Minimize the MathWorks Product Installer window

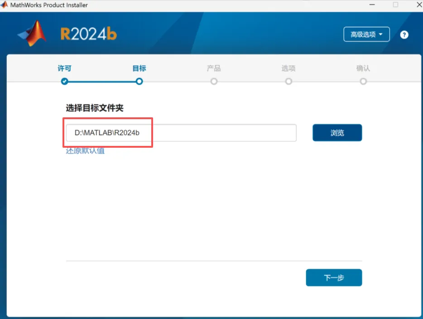click(372, 5)
